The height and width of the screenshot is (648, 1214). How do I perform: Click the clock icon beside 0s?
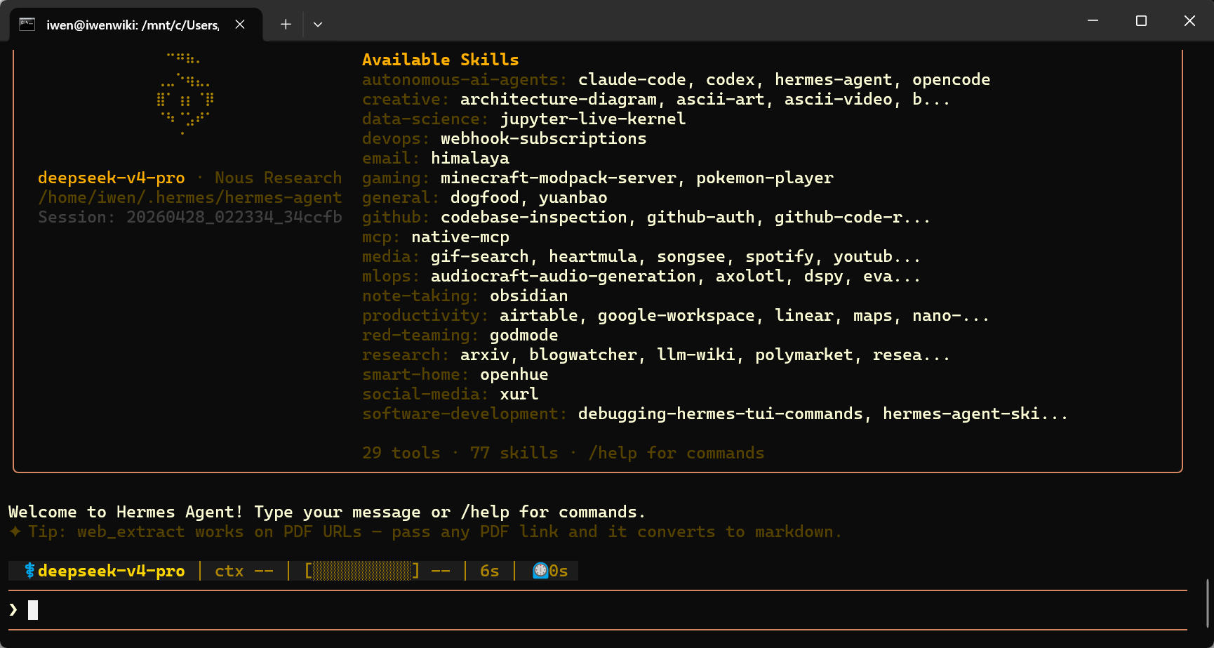click(540, 571)
